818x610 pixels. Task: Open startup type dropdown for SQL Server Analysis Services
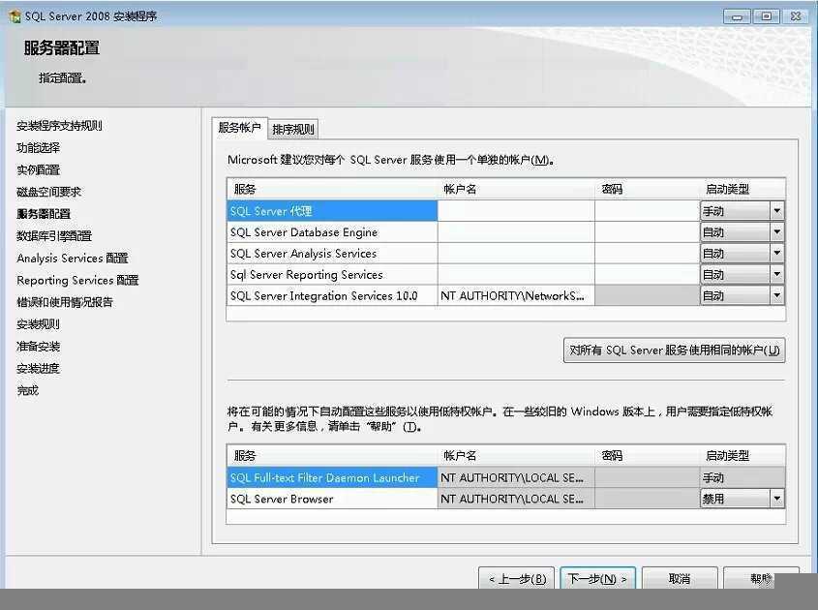776,253
